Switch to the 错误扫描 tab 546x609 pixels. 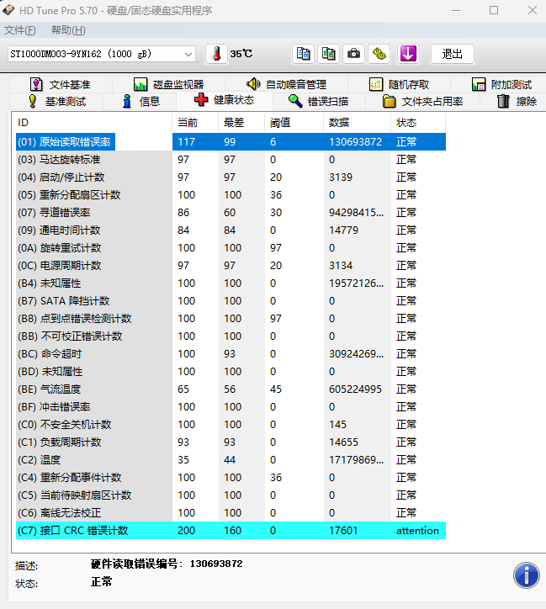coord(319,102)
